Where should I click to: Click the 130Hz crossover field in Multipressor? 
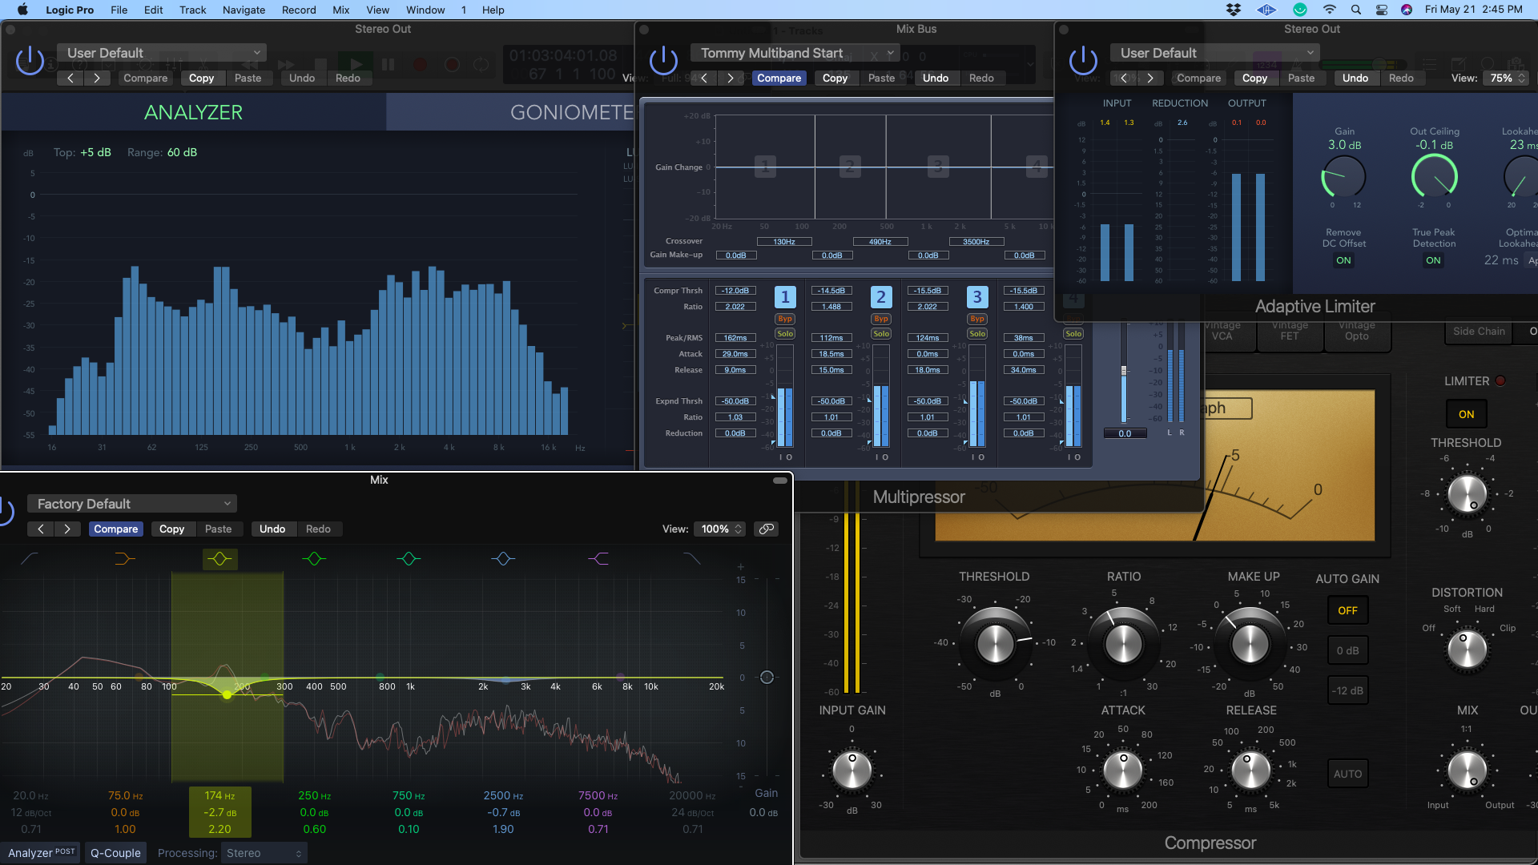784,240
